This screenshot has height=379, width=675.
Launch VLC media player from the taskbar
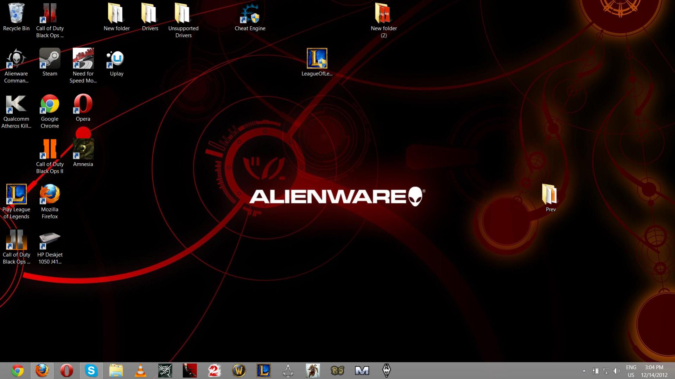(x=141, y=371)
